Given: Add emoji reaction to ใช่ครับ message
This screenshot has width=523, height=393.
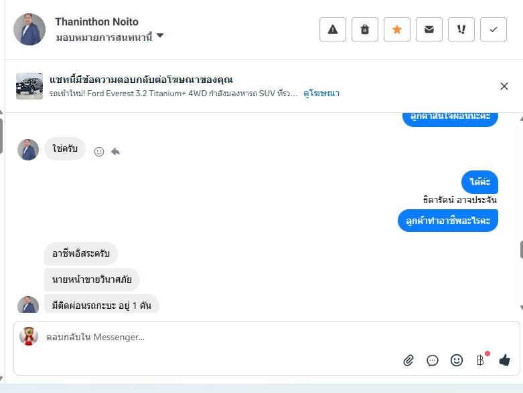Looking at the screenshot, I should point(99,152).
